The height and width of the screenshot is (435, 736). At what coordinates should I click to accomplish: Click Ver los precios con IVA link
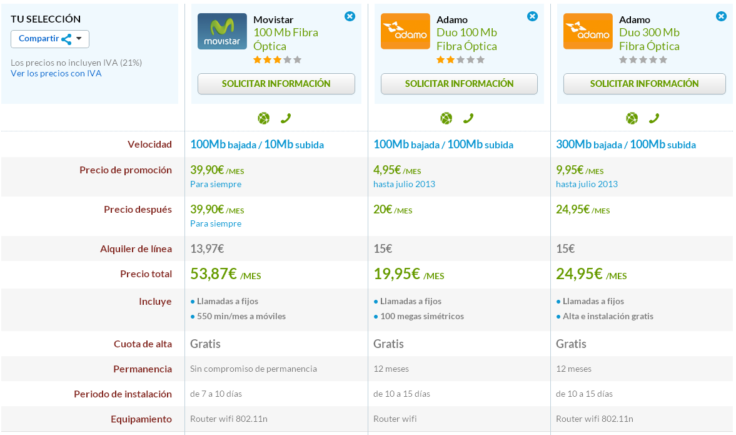click(x=56, y=73)
